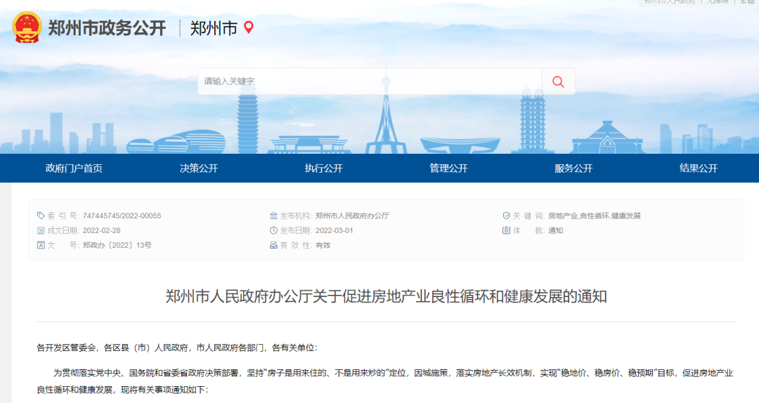Open the 决策公开 navigation tab

[x=199, y=169]
